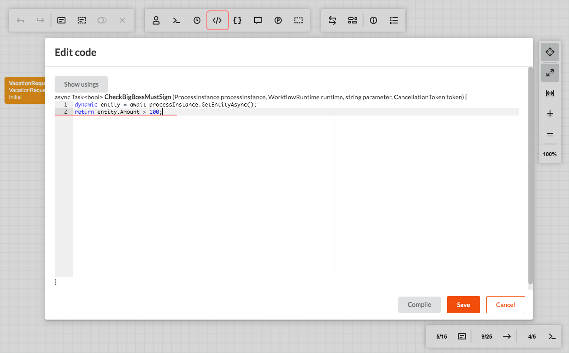The image size is (569, 353).
Task: Open the code actions icon
Action: pyautogui.click(x=218, y=20)
